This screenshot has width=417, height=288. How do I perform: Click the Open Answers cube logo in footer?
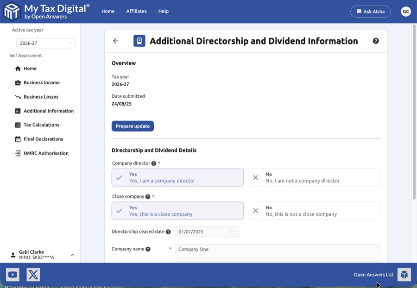tap(404, 275)
